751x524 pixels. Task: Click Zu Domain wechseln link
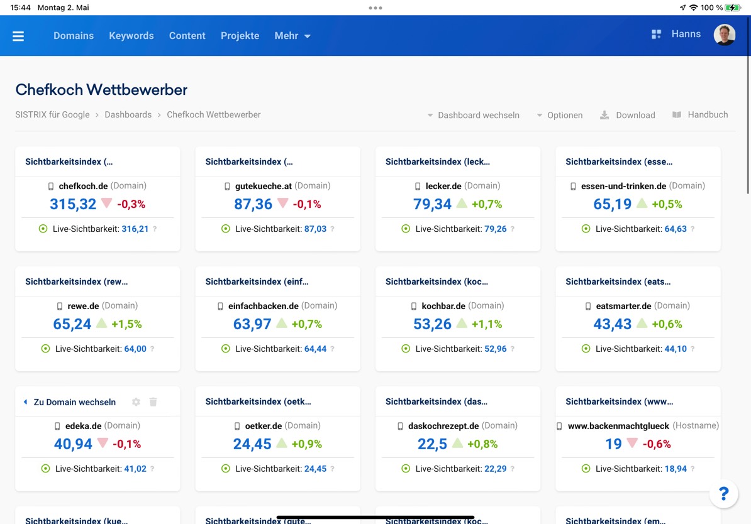pos(75,403)
